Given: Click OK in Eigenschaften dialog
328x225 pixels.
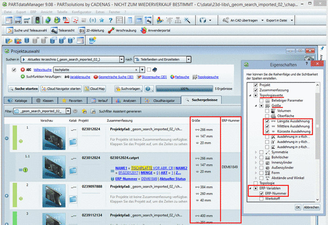Looking at the screenshot, I should point(298,207).
